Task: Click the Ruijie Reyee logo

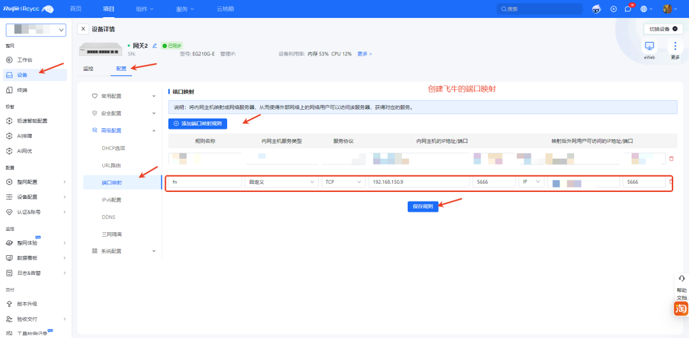Action: 29,9
